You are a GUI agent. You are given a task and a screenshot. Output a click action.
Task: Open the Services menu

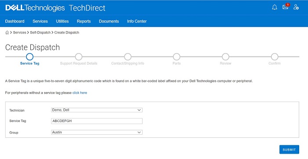pos(40,21)
